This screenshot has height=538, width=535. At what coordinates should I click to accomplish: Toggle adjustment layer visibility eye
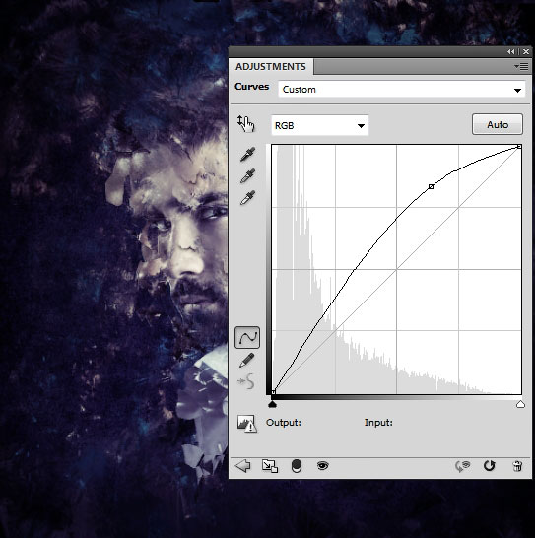pyautogui.click(x=322, y=466)
